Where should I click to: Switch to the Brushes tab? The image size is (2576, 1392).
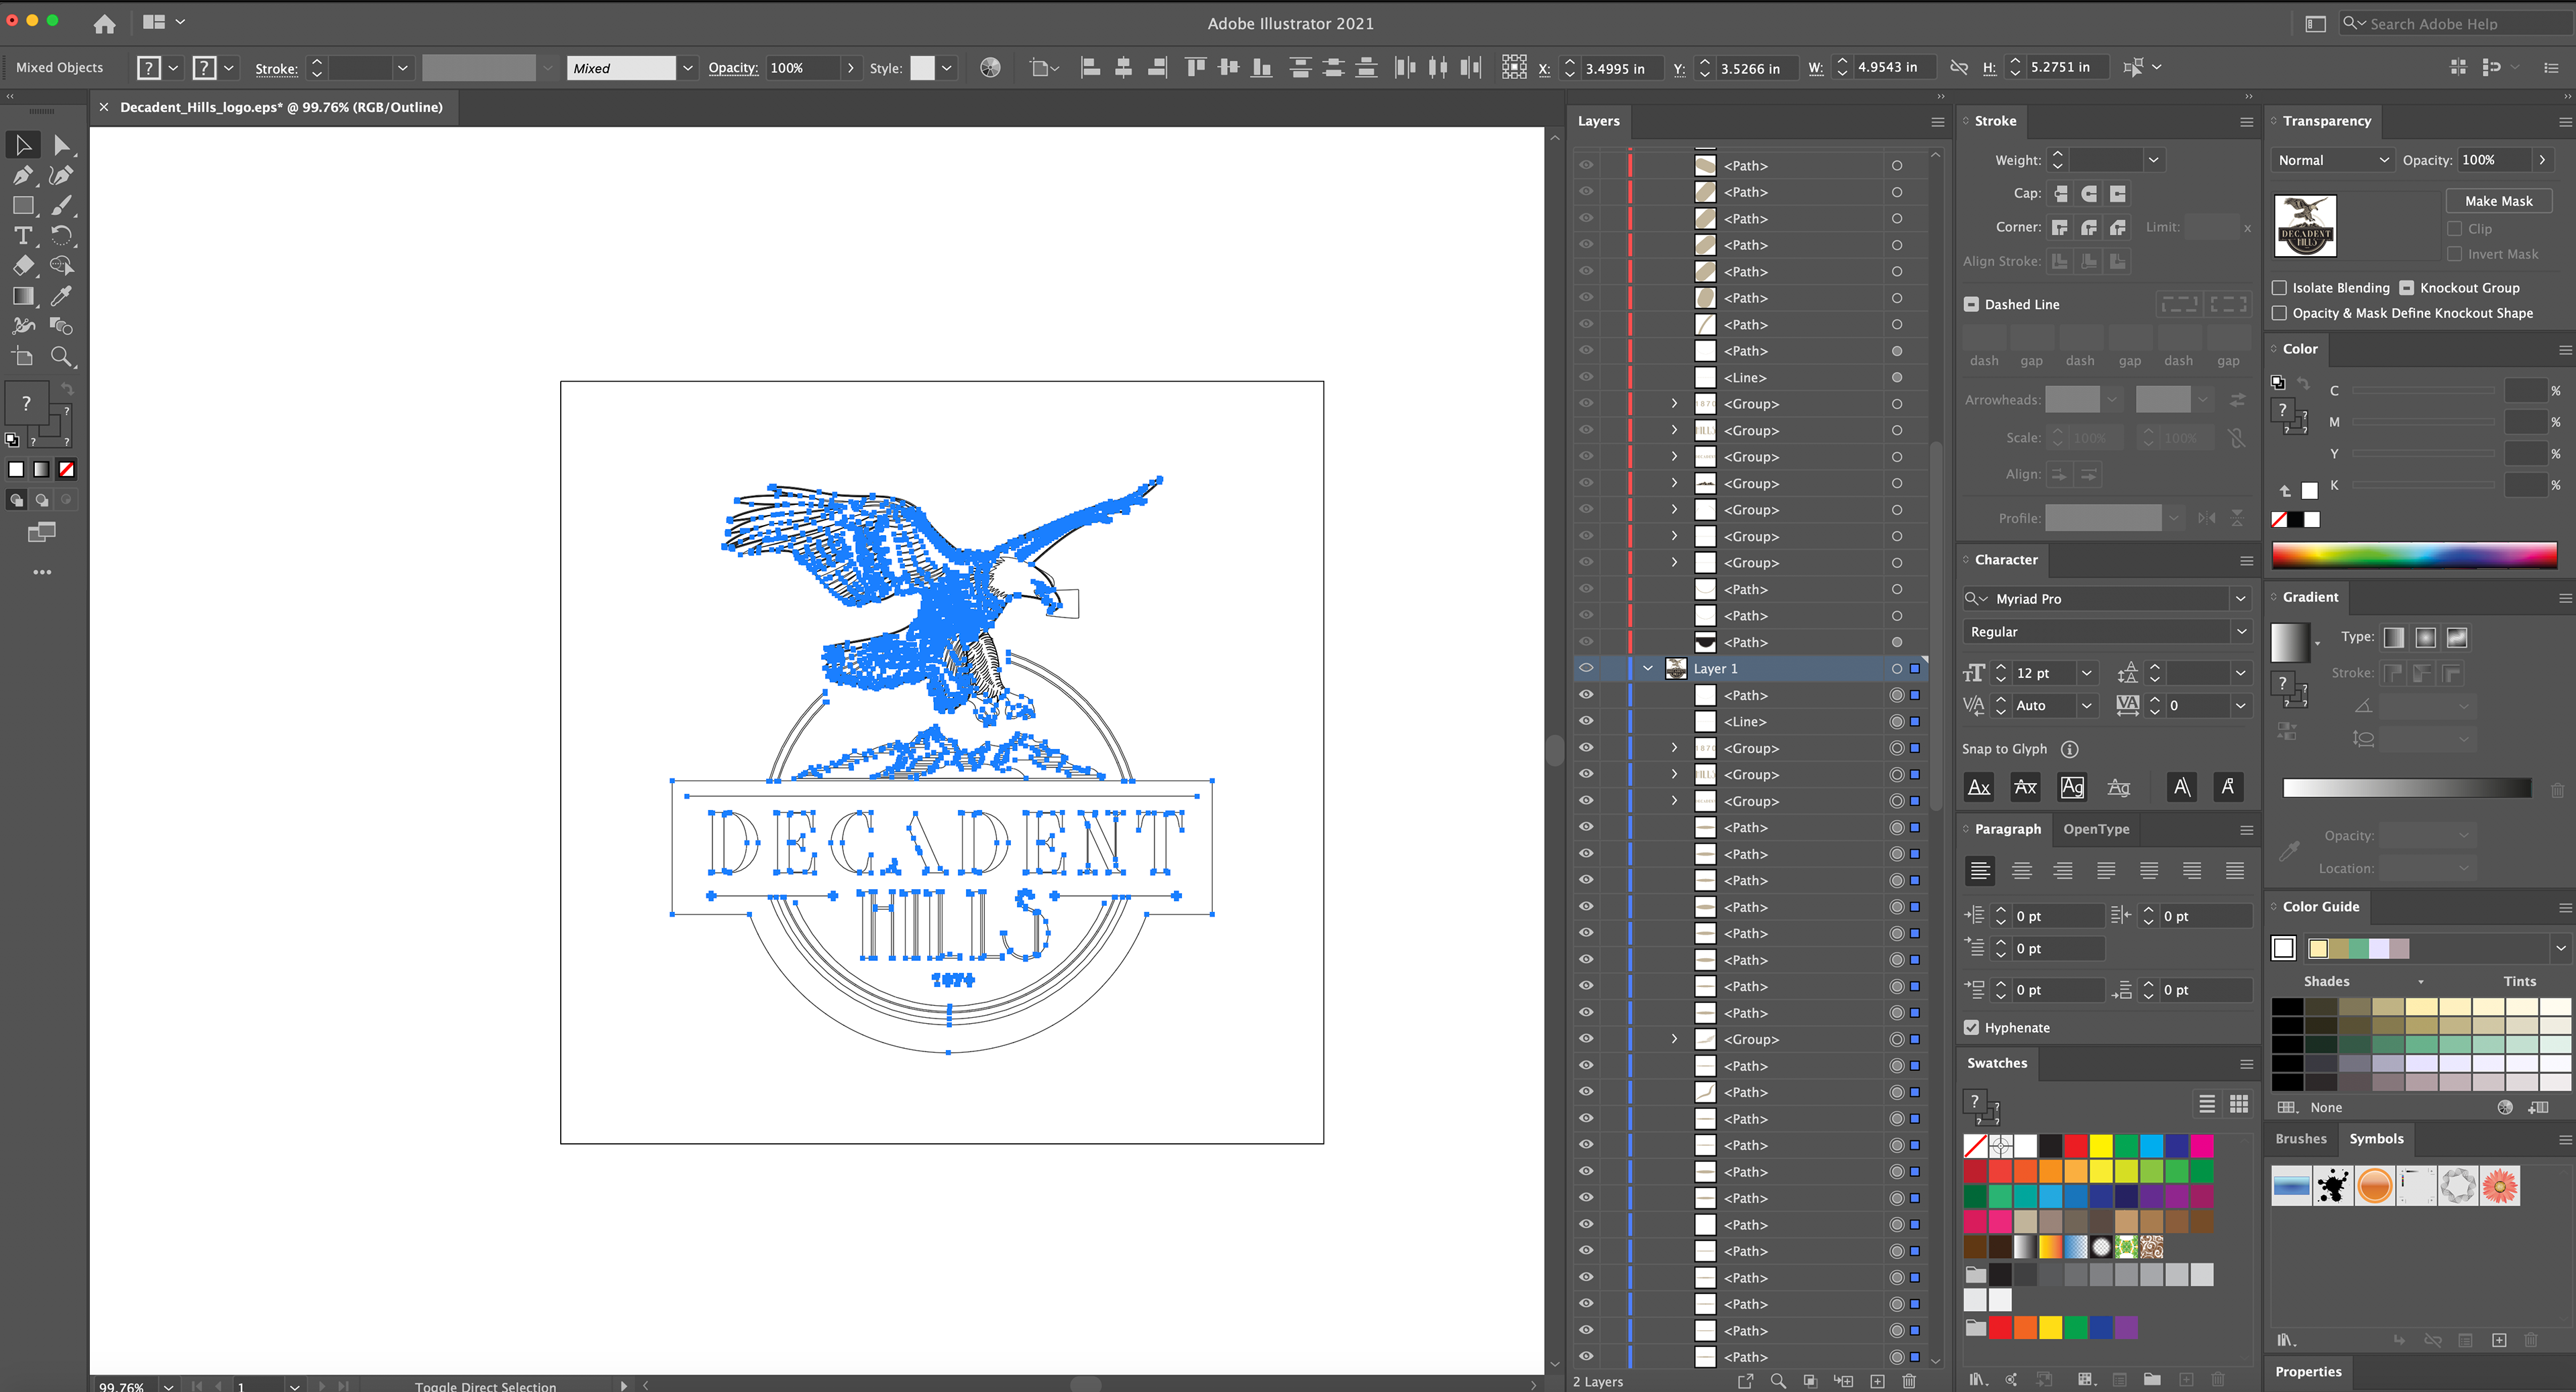pyautogui.click(x=2300, y=1138)
